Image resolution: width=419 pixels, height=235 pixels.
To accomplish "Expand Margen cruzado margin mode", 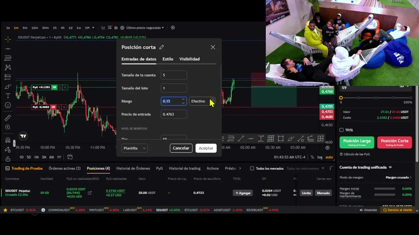I will (399, 178).
